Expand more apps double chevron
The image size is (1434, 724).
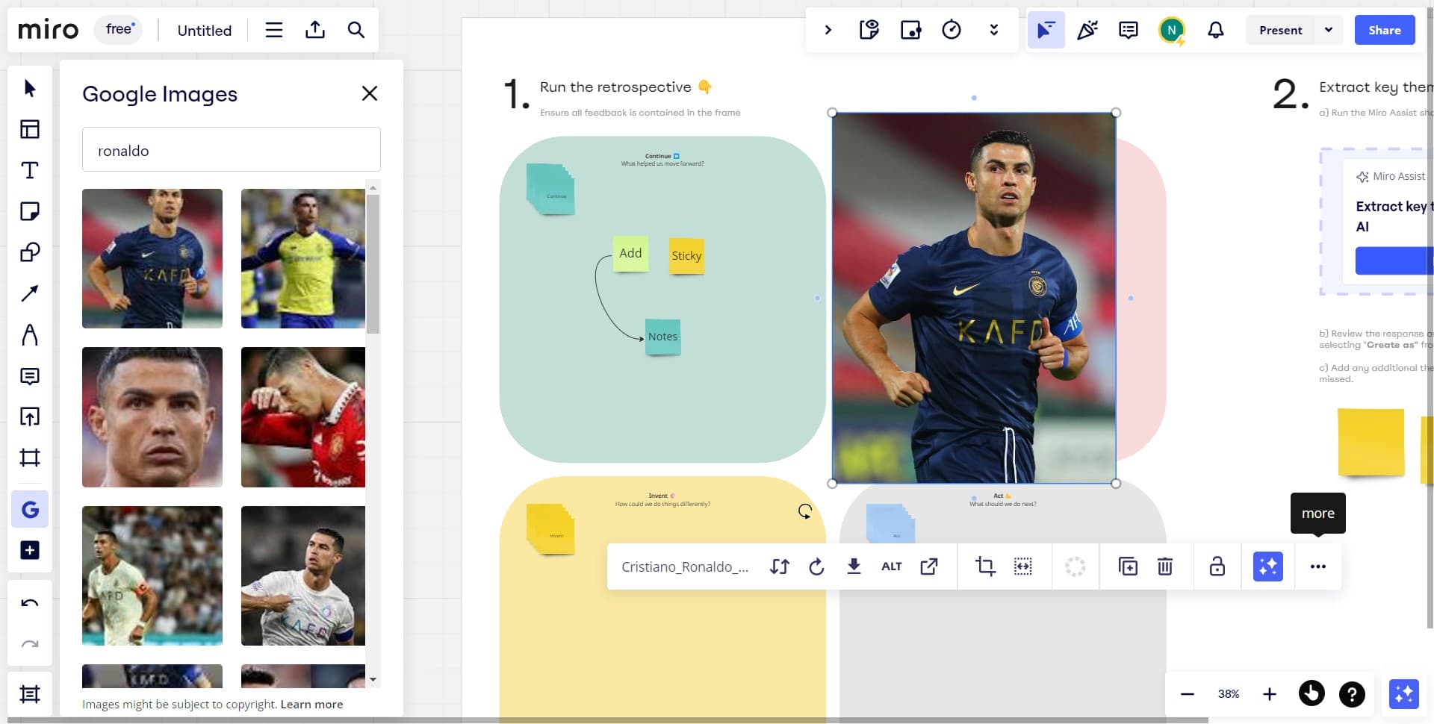(x=993, y=30)
